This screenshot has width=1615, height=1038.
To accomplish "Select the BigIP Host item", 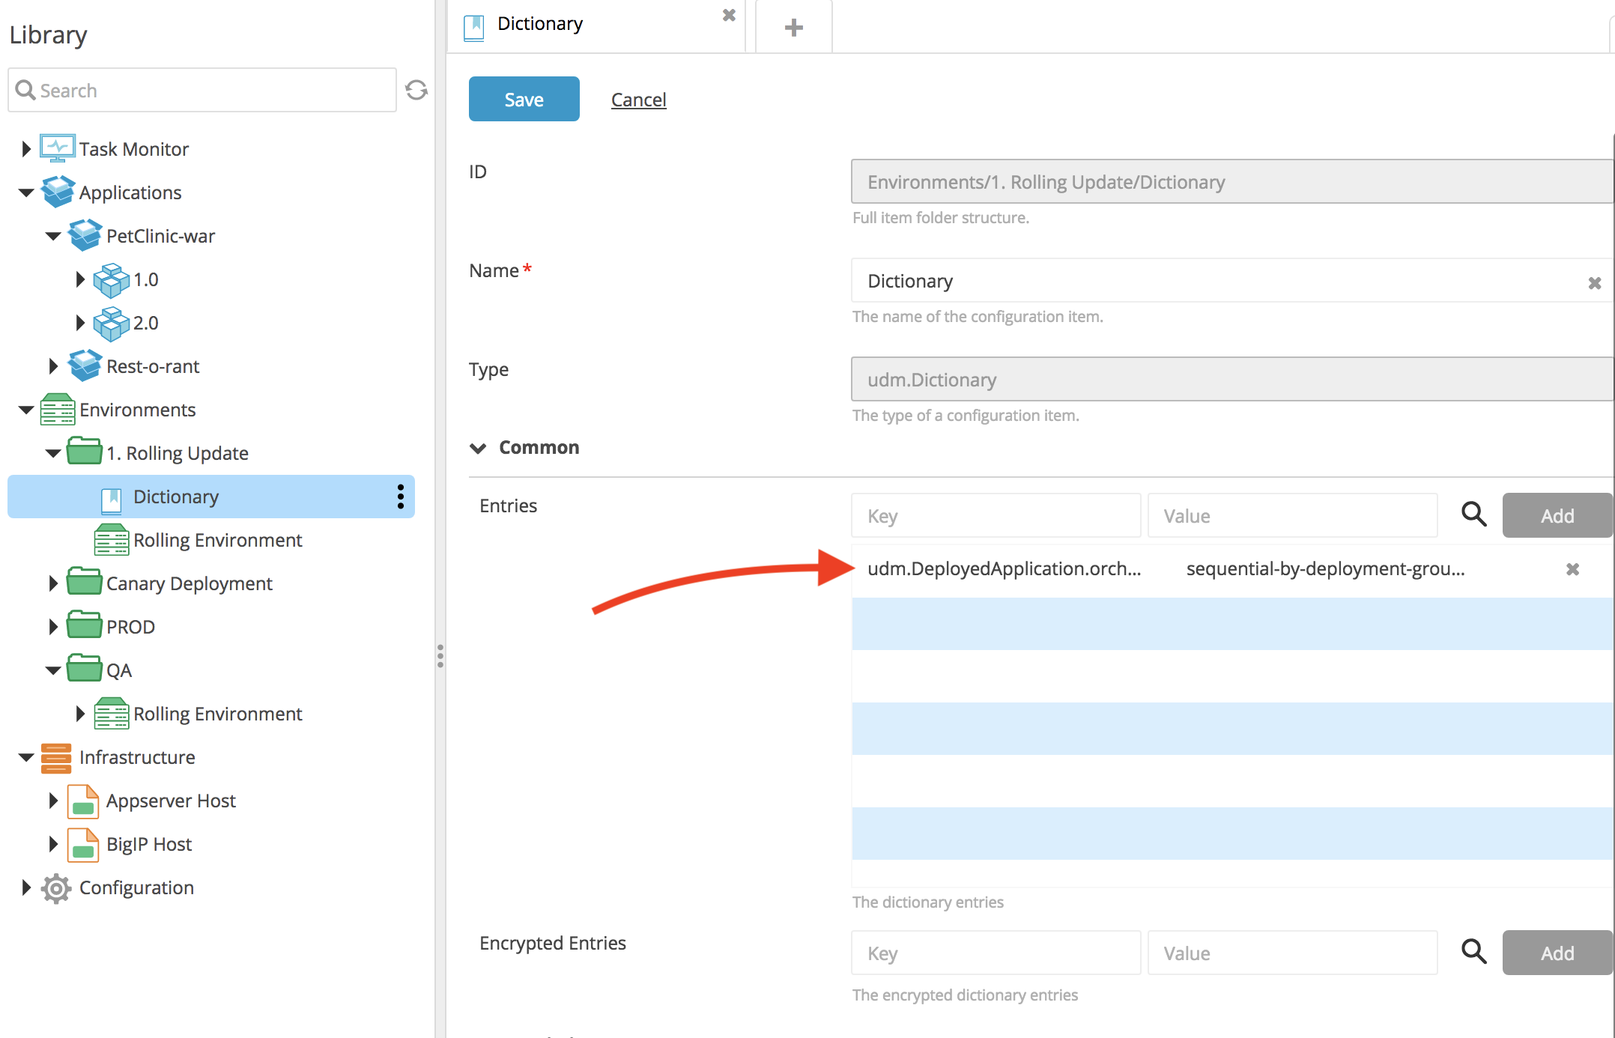I will [x=148, y=844].
